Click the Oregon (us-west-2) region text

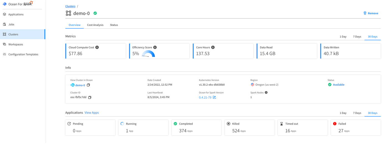(x=267, y=85)
